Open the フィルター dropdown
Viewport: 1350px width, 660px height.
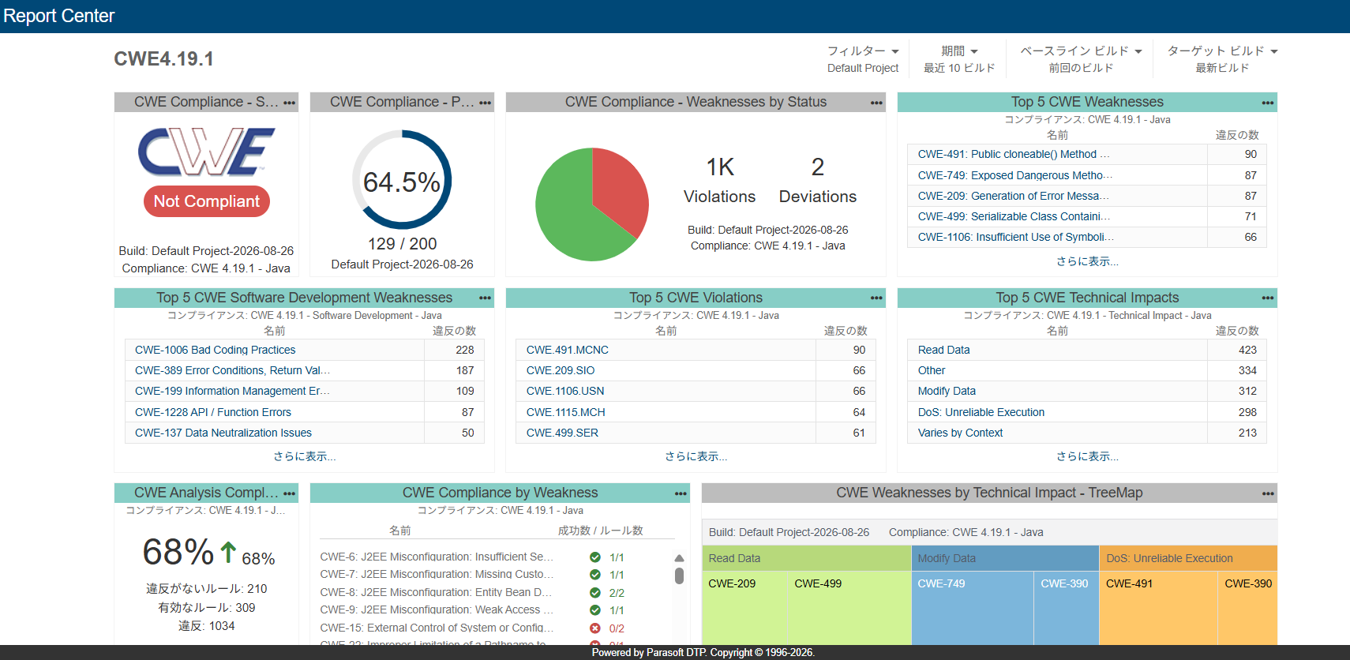(863, 51)
